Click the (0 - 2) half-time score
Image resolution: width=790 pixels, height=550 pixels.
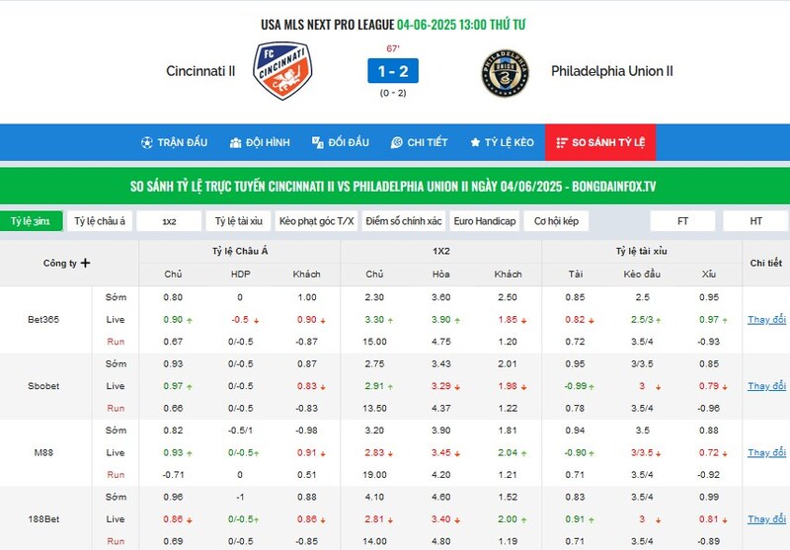tap(393, 93)
